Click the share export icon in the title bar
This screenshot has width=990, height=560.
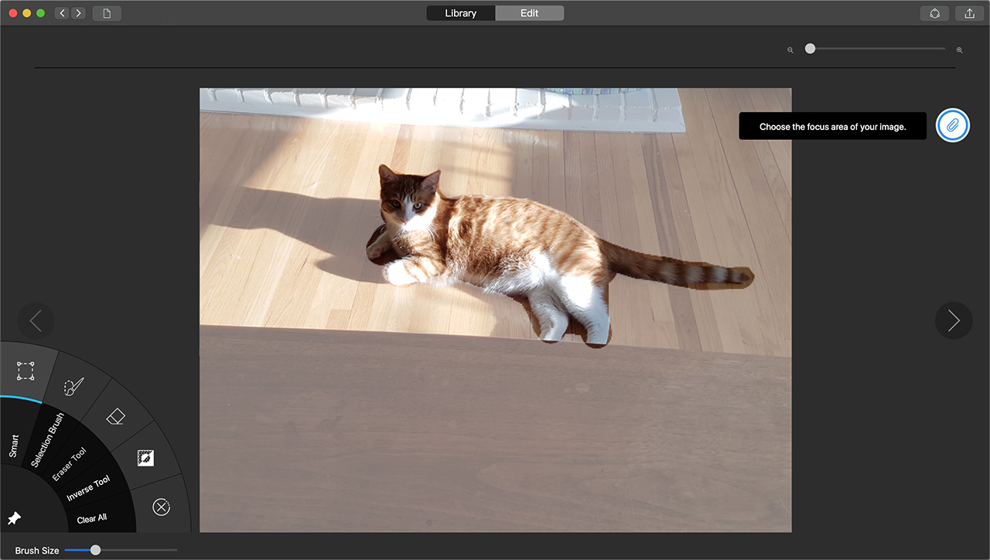pyautogui.click(x=970, y=13)
